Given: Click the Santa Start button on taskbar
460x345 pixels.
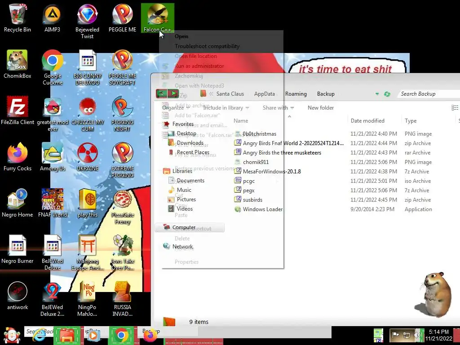Looking at the screenshot, I should coord(11,336).
